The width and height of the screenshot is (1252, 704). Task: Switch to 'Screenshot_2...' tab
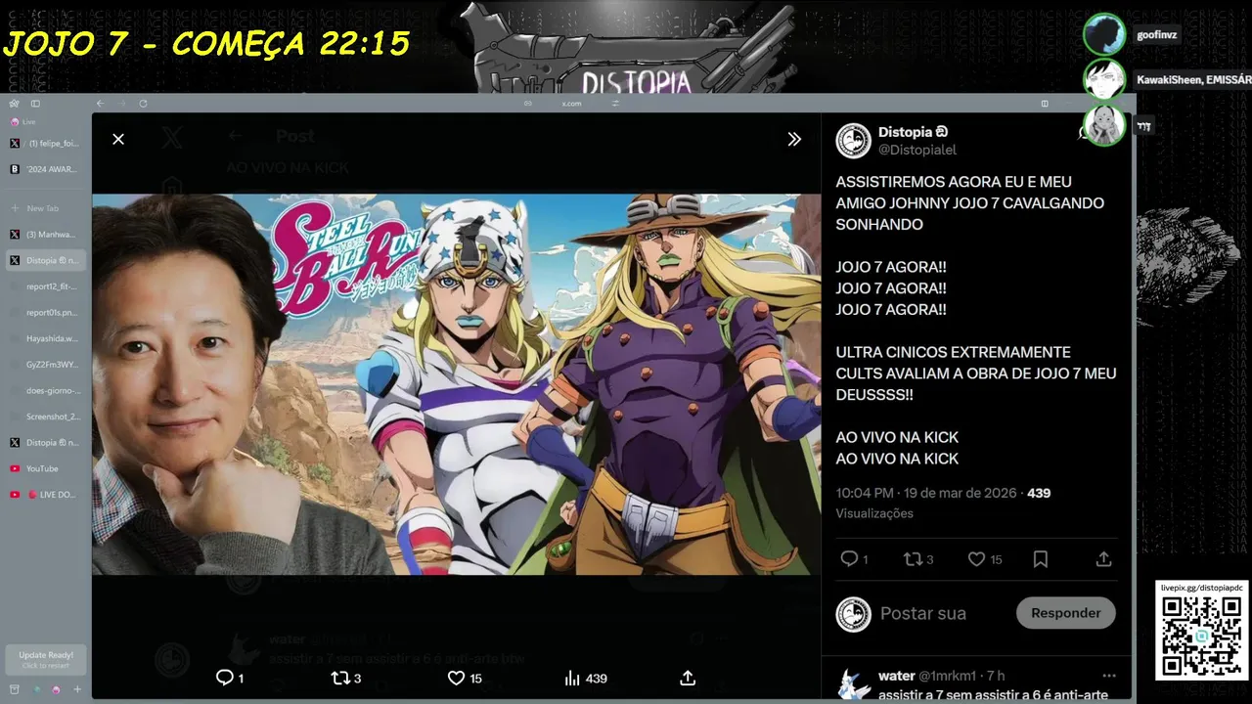46,417
